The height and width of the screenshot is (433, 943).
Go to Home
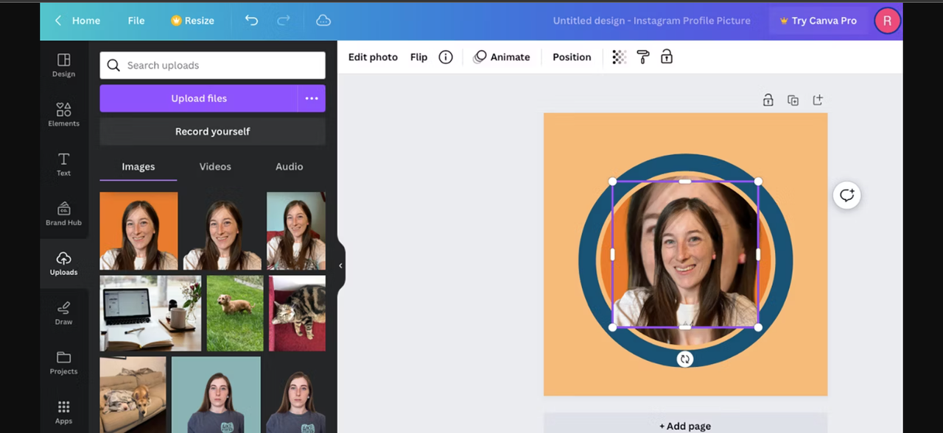point(86,21)
